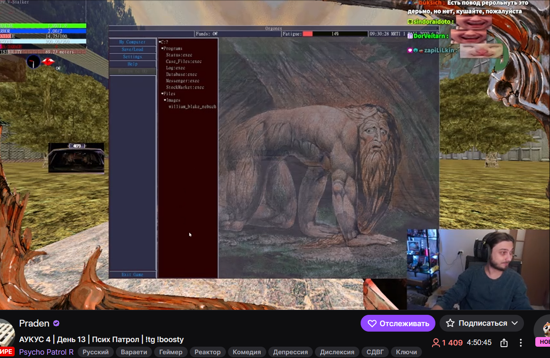Open the Settings menu item
The image size is (550, 358).
(x=132, y=57)
